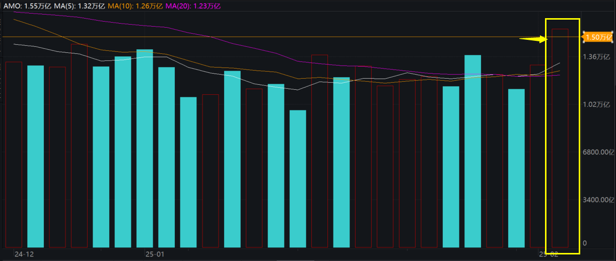
Task: Click the 1.02万亿 axis label
Action: 597,104
